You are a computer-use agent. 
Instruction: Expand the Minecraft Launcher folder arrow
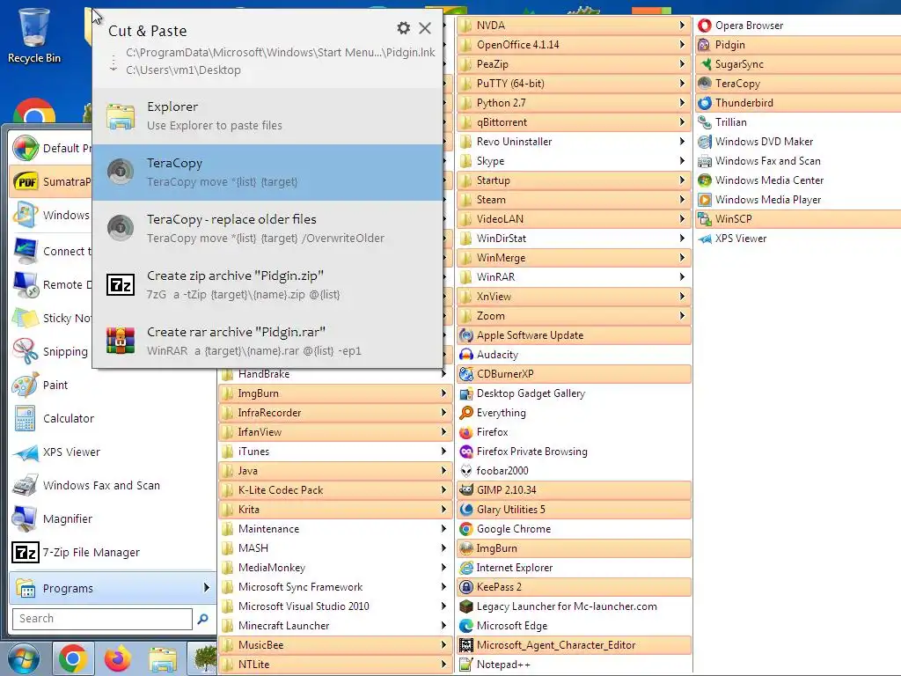point(443,626)
